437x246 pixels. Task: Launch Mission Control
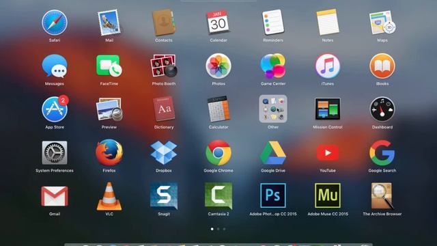[328, 109]
